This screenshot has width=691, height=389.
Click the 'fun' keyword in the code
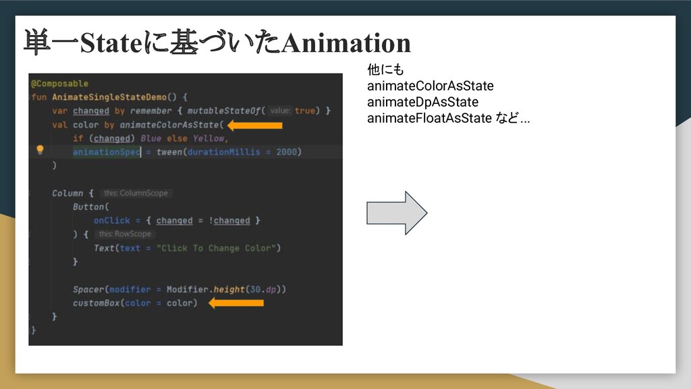point(38,97)
